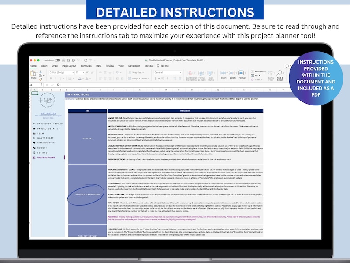Viewport: 350px width, 263px height.
Task: Toggle the AutoSave switch
Action: coord(57,60)
